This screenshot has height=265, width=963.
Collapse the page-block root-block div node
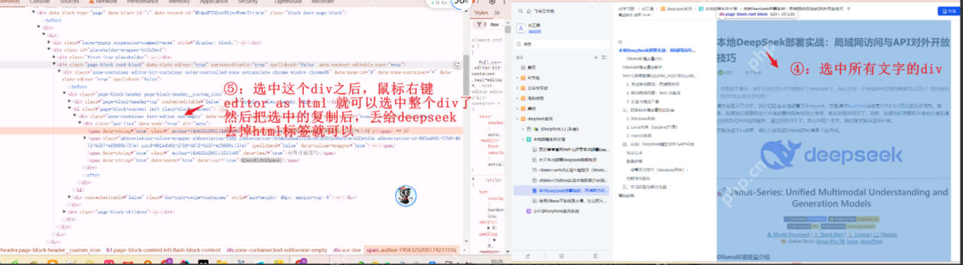pyautogui.click(x=54, y=64)
